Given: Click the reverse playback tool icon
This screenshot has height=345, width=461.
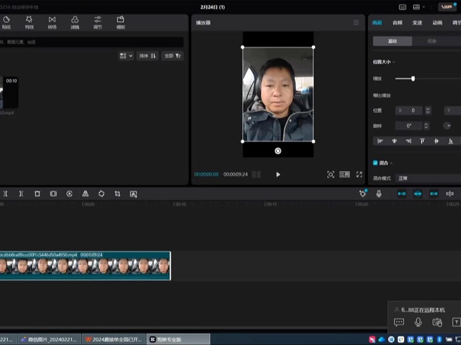Looking at the screenshot, I should (x=69, y=194).
